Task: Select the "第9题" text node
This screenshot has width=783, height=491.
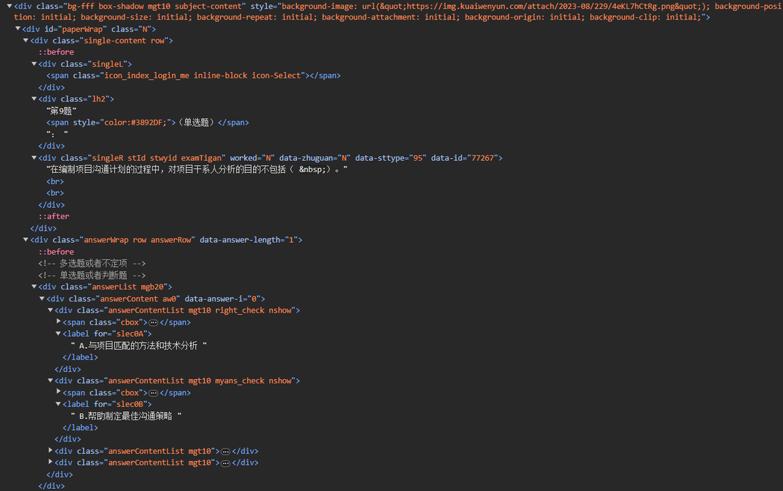Action: coord(62,111)
